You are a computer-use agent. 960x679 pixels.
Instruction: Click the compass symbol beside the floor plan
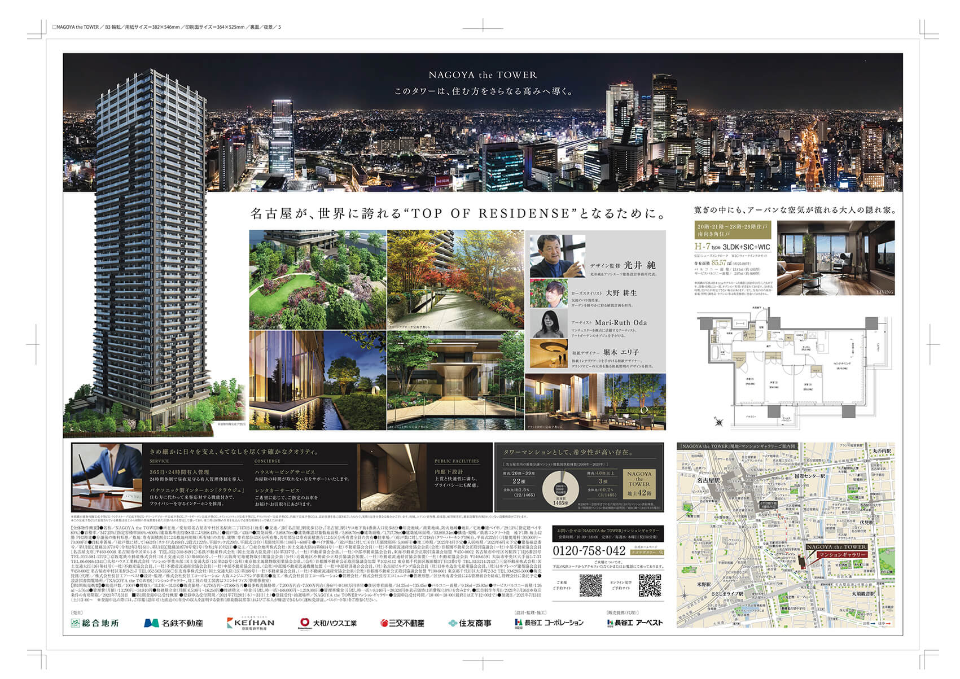[x=718, y=421]
